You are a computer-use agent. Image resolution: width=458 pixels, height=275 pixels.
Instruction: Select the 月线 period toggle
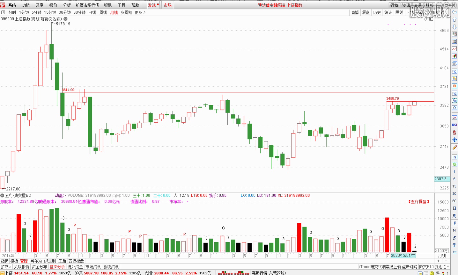coord(114,12)
